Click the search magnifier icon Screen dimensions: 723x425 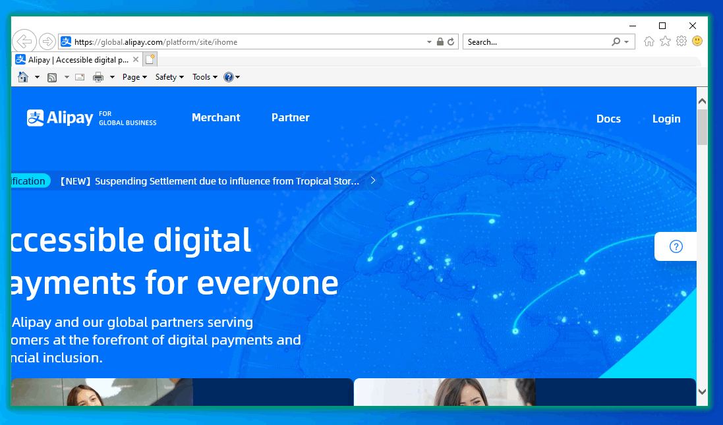click(x=616, y=42)
